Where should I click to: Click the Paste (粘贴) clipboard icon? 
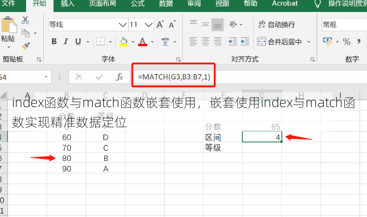pyautogui.click(x=9, y=25)
